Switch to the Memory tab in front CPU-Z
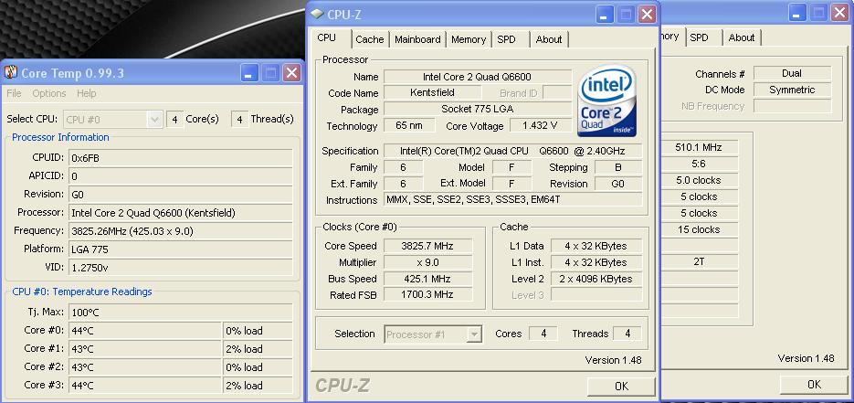 click(469, 39)
